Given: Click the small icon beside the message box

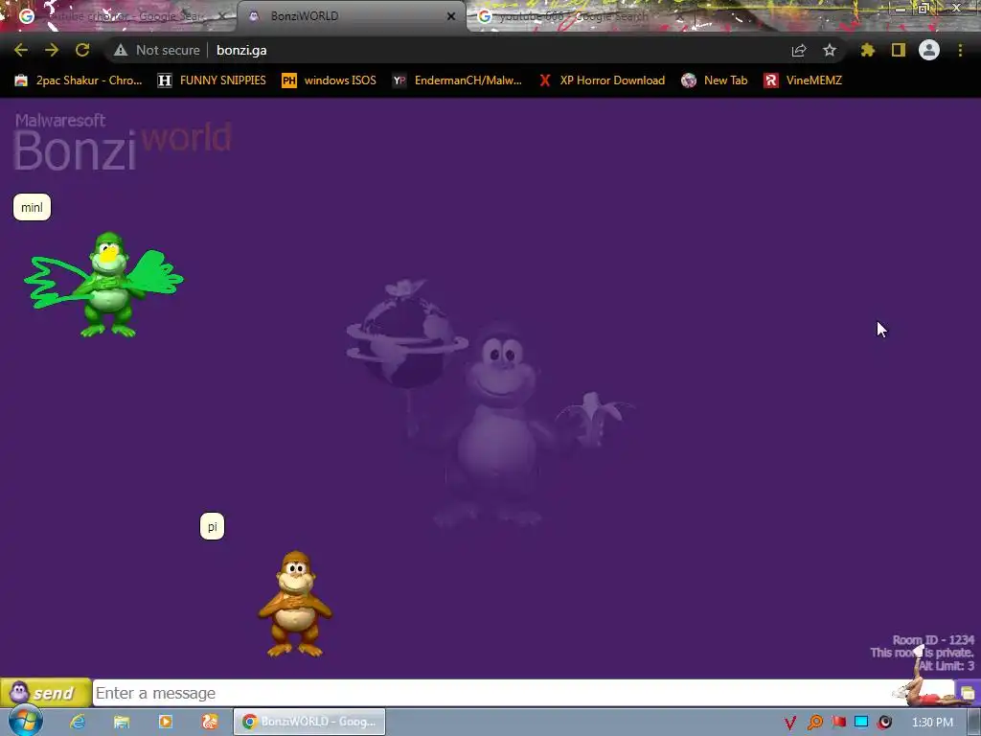Looking at the screenshot, I should tap(968, 693).
